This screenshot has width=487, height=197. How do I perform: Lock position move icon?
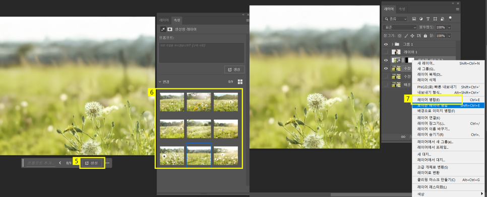click(x=412, y=36)
